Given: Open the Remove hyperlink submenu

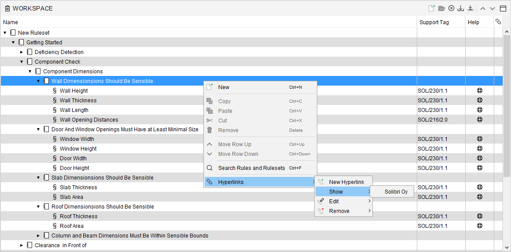Looking at the screenshot, I should click(343, 211).
